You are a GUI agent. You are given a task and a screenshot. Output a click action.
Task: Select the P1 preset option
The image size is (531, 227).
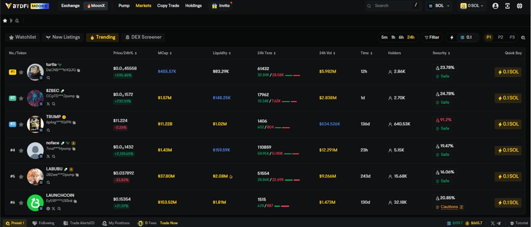(489, 37)
